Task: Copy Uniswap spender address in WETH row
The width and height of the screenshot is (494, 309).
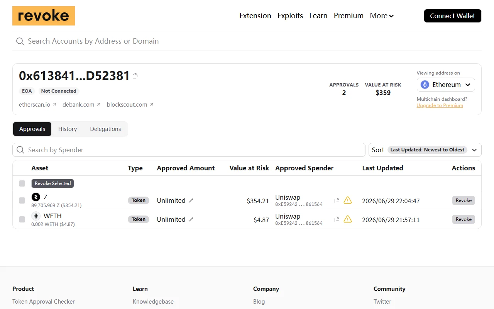Action: 337,219
